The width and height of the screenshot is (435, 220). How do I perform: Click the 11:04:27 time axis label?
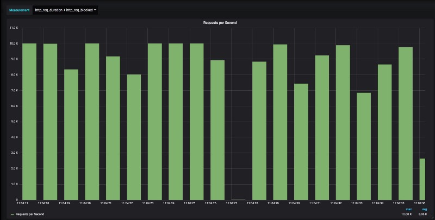232,203
